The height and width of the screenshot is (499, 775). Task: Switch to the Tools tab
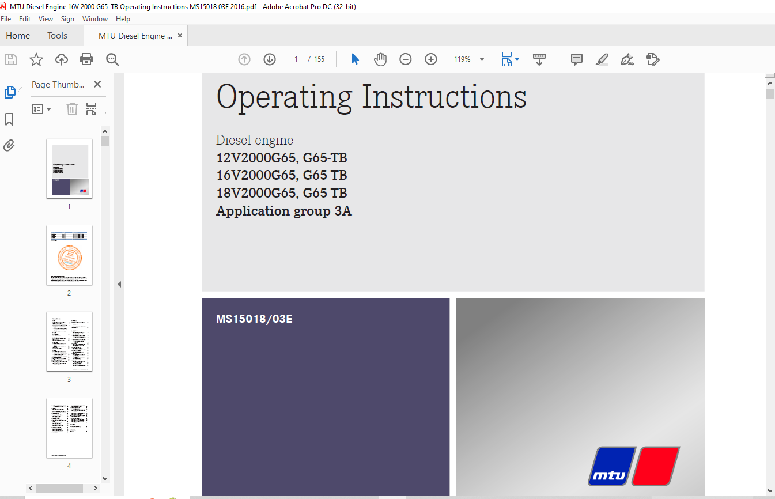57,36
